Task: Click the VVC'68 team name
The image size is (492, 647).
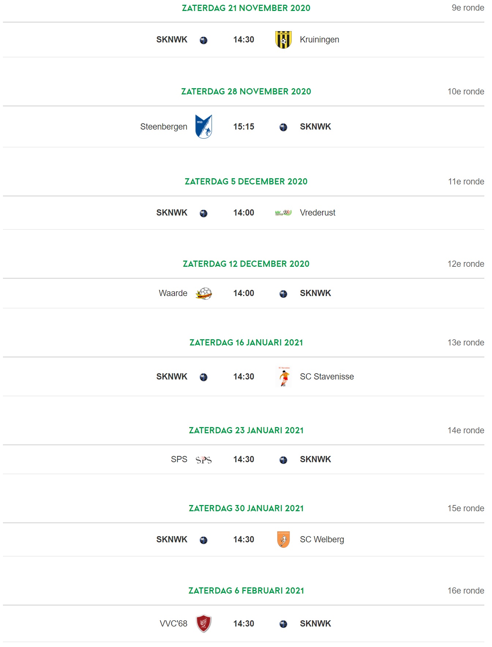Action: pyautogui.click(x=174, y=624)
